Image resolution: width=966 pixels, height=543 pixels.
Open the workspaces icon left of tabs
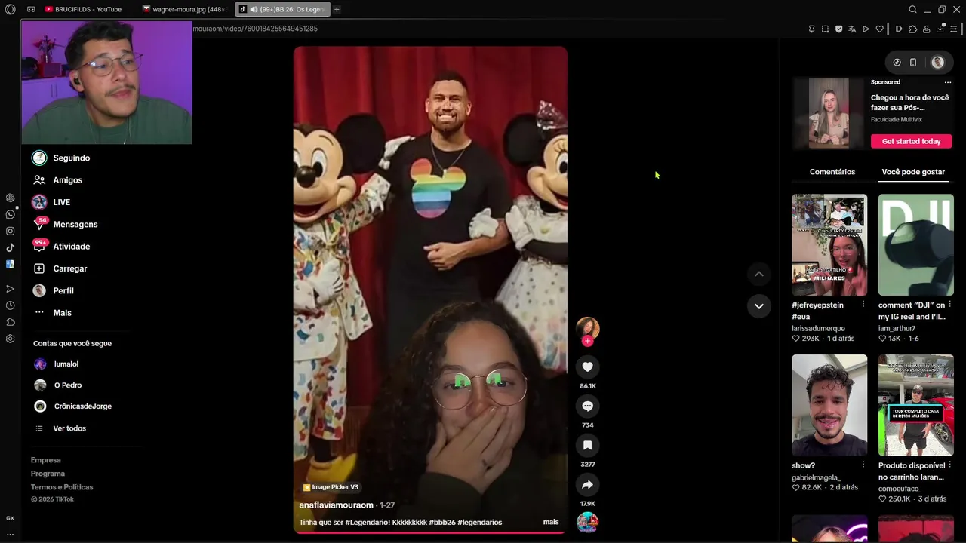click(31, 9)
